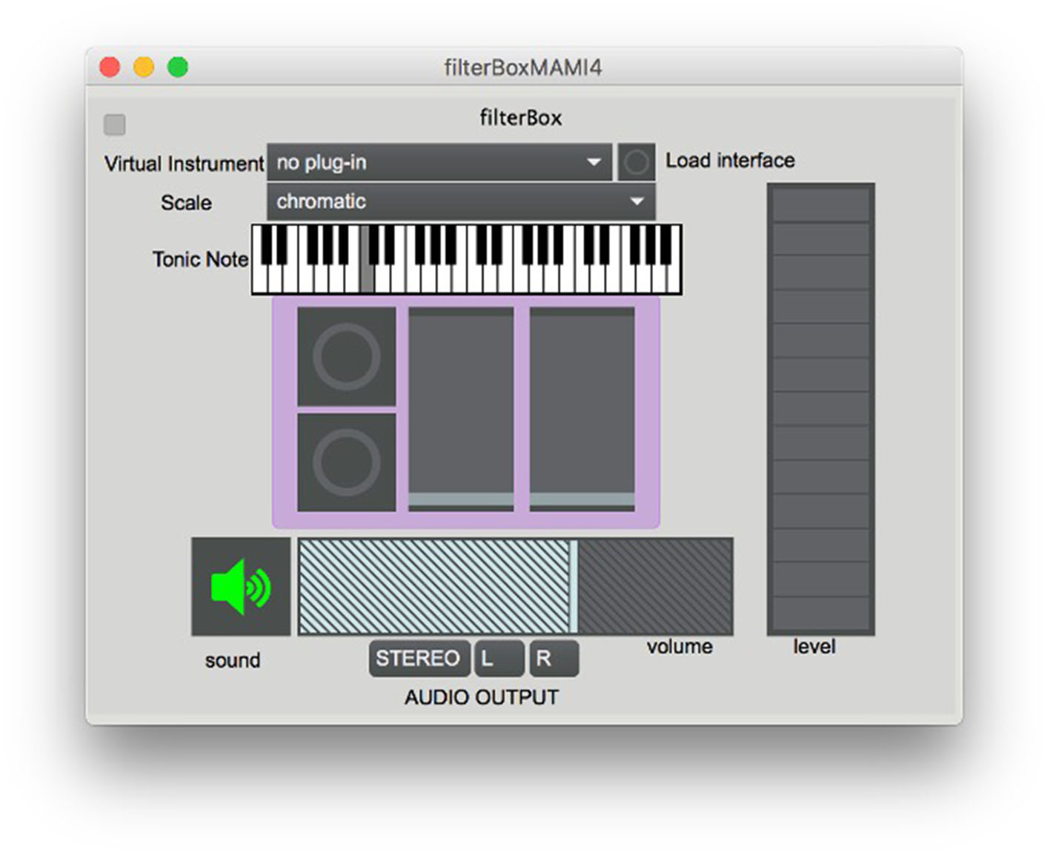The image size is (1050, 855).
Task: Click the right vertical slider in purple panel
Action: [582, 409]
